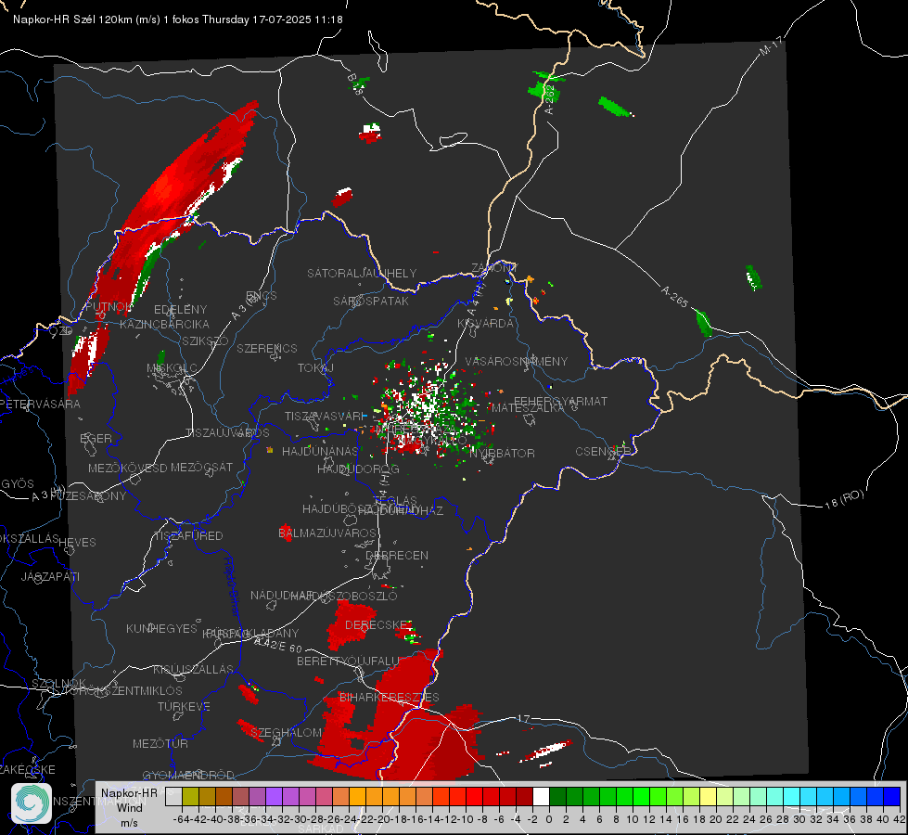Click the MEZŐKÖVESD city label

coord(127,468)
